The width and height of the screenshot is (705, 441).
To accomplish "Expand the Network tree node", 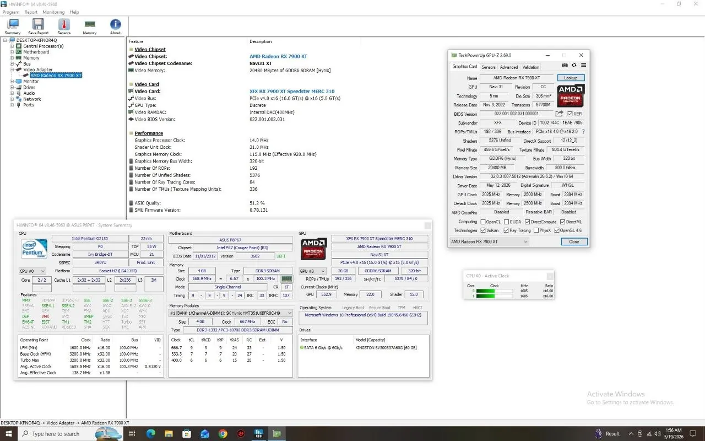I will coord(12,99).
